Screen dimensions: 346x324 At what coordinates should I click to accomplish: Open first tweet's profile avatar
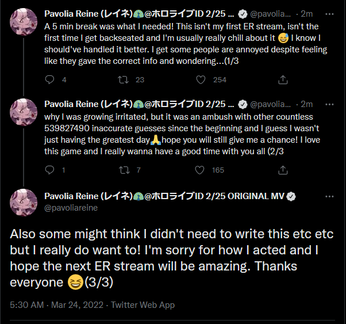24,24
